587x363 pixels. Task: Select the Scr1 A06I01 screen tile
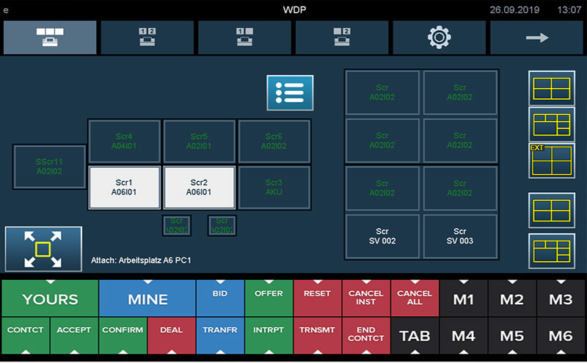(x=124, y=188)
